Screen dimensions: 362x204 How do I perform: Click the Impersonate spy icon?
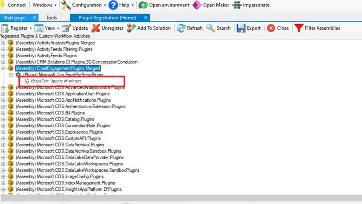(237, 5)
